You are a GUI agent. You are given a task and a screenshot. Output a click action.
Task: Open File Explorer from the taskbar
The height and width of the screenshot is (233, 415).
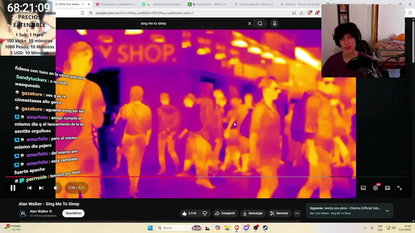pos(227,228)
